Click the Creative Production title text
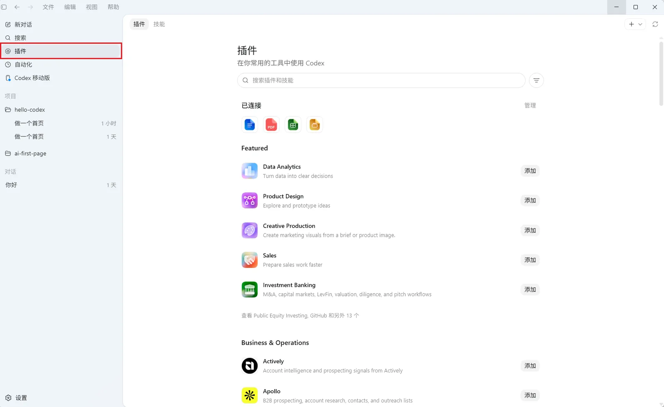The width and height of the screenshot is (664, 407). [x=289, y=226]
